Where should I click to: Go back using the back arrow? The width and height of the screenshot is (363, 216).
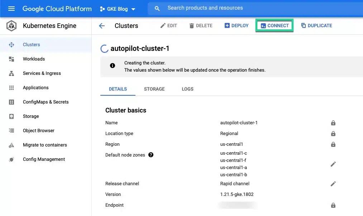[102, 25]
